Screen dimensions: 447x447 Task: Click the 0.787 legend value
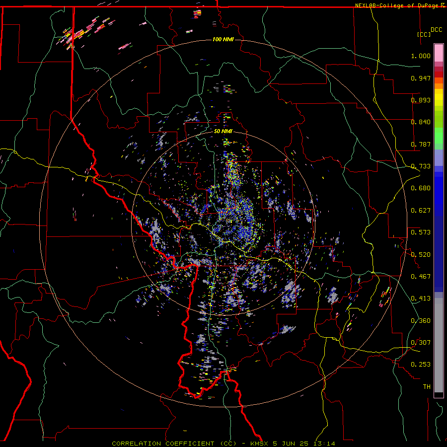click(421, 144)
